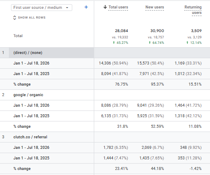The width and height of the screenshot is (210, 175).
Task: Click direct 2026 total users 14,306 cell
Action: click(113, 63)
